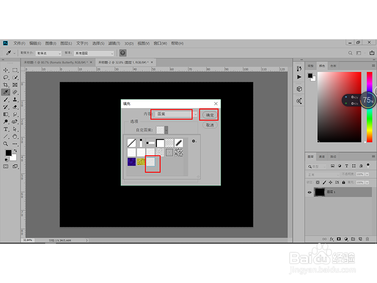The width and height of the screenshot is (377, 283).
Task: Toggle Quick Mask mode
Action: tap(6, 166)
